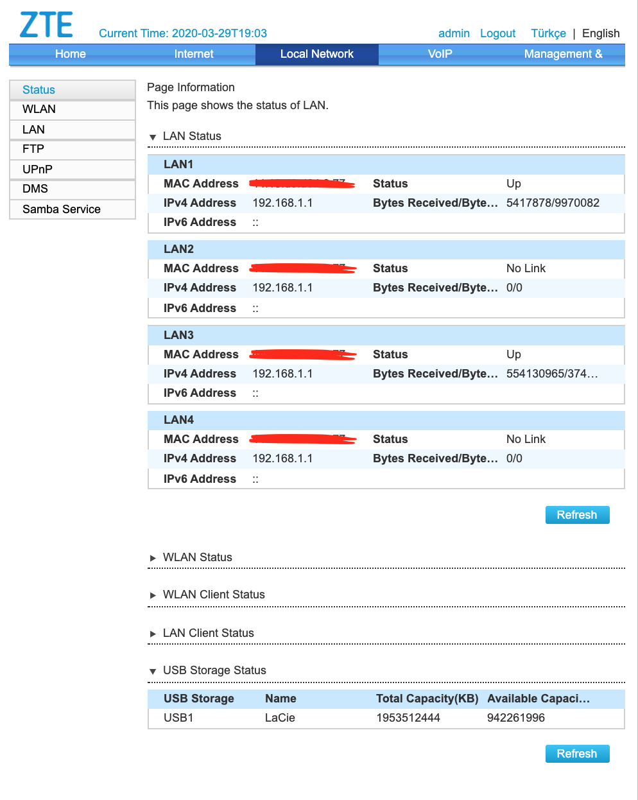This screenshot has height=800, width=638.
Task: Select LAN3 bytes value 554130965/374…
Action: pyautogui.click(x=552, y=374)
